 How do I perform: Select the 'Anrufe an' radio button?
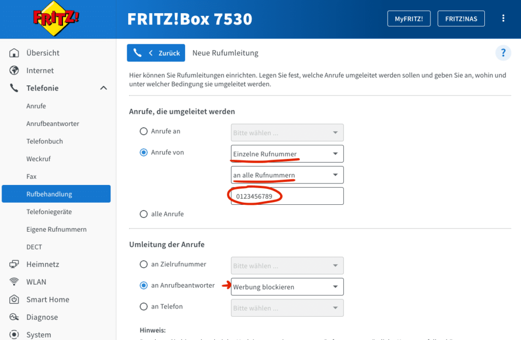point(143,132)
